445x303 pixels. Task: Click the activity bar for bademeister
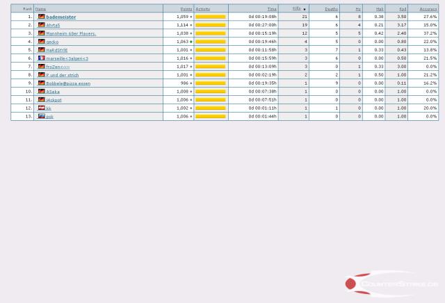[x=210, y=17]
